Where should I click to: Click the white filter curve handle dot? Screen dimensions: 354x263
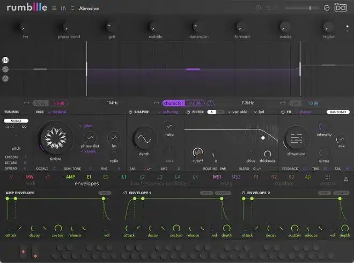click(x=263, y=138)
